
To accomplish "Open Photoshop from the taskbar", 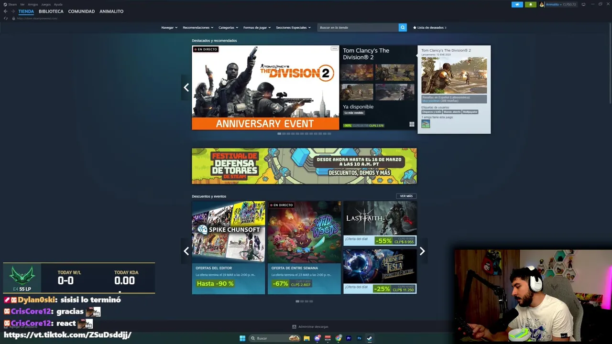I will (x=359, y=338).
